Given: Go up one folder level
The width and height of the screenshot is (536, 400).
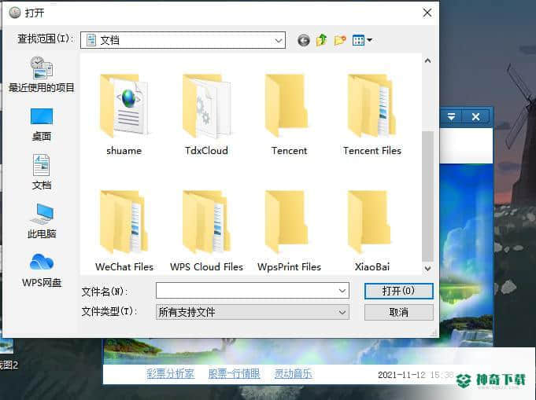Looking at the screenshot, I should (321, 40).
